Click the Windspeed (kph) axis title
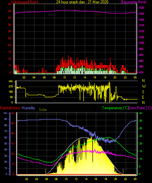The image size is (152, 183). pyautogui.click(x=25, y=2)
